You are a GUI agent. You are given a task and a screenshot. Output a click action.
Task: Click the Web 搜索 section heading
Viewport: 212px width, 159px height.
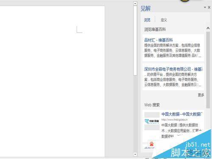click(x=152, y=105)
